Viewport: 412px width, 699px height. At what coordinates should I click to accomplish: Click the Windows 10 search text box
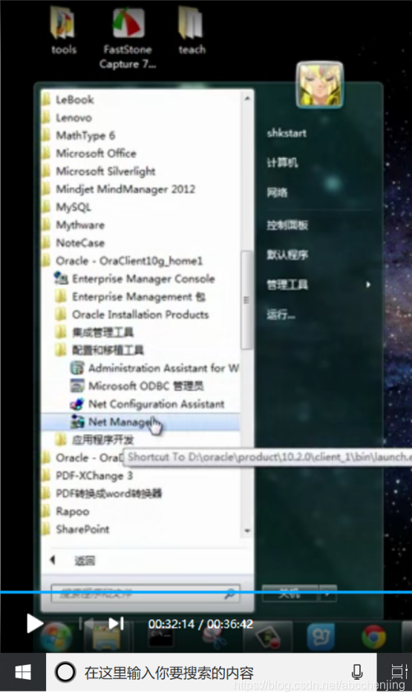point(212,672)
